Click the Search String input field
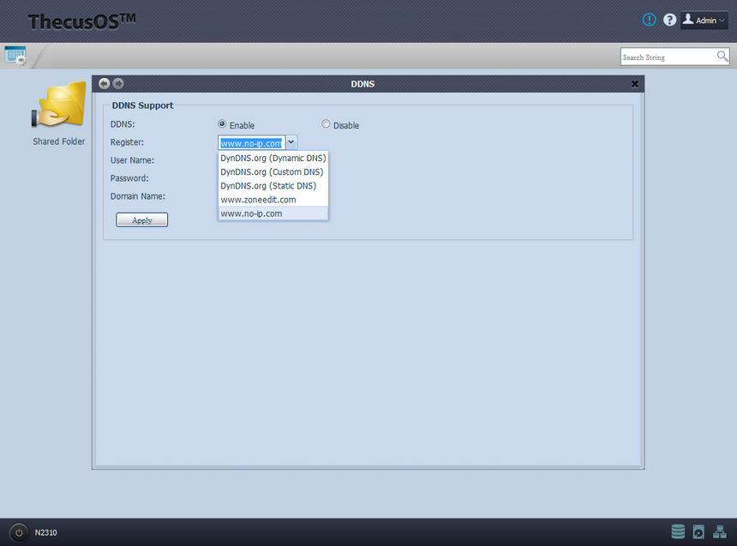This screenshot has height=546, width=737. [x=668, y=57]
